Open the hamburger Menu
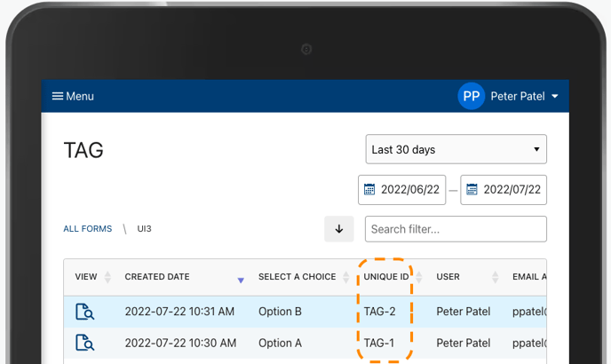 (73, 96)
